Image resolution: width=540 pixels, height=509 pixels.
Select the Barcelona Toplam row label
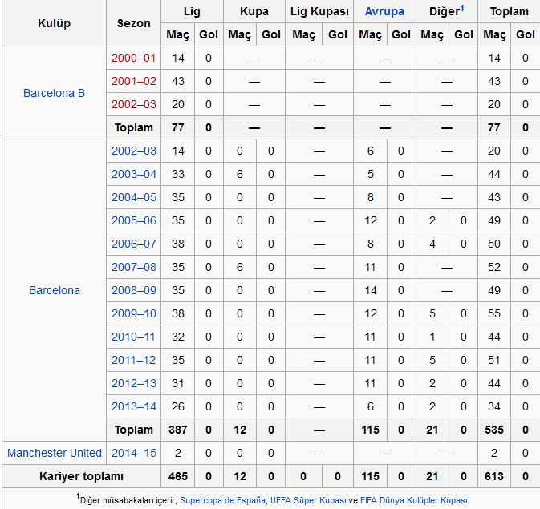(x=134, y=430)
